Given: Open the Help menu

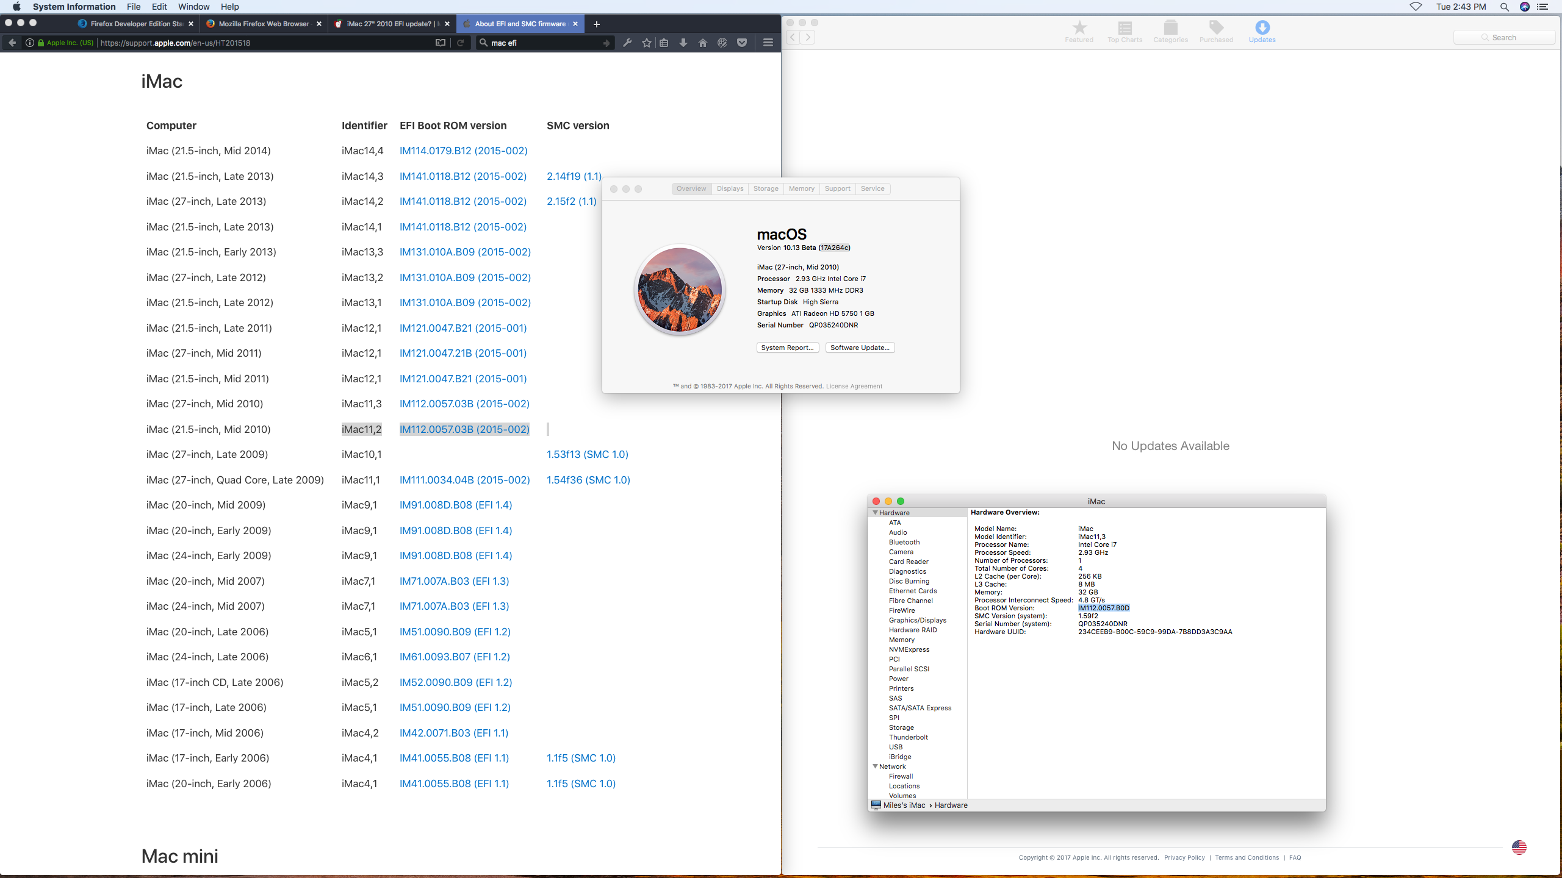Looking at the screenshot, I should tap(229, 7).
